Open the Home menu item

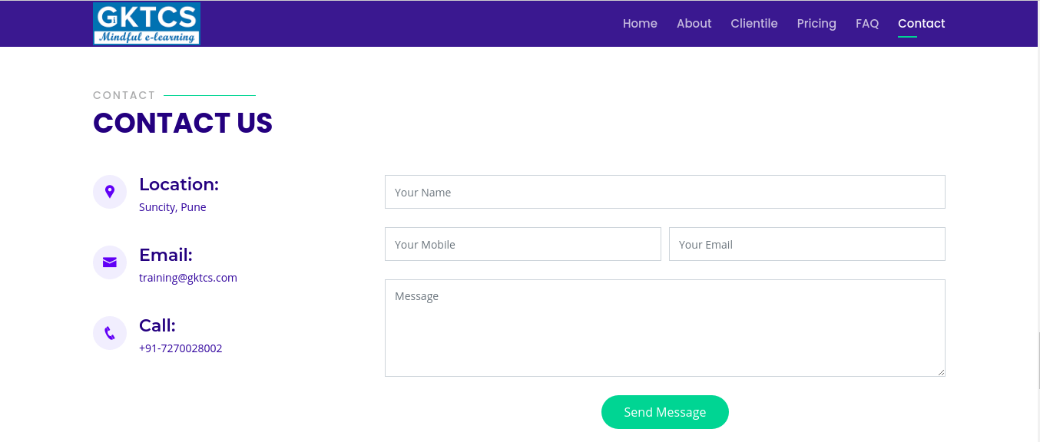(640, 24)
